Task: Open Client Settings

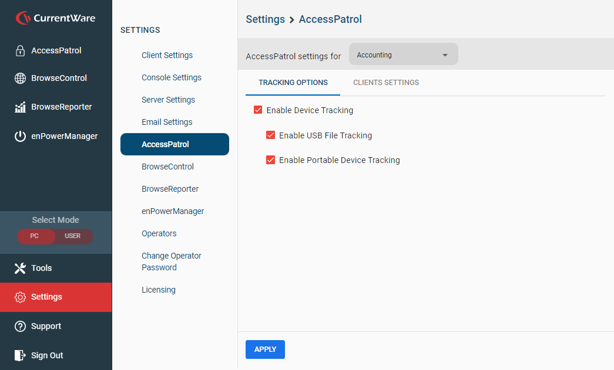Action: click(x=167, y=56)
